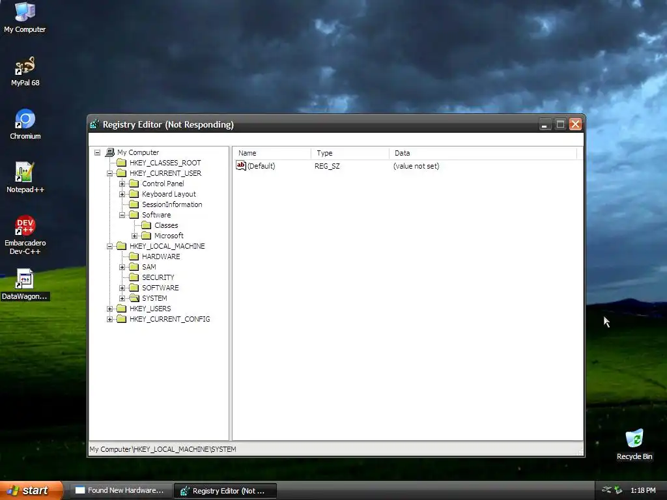The height and width of the screenshot is (500, 667).
Task: Select the HKEY_LOCAL_MACHINE tree label
Action: [167, 246]
